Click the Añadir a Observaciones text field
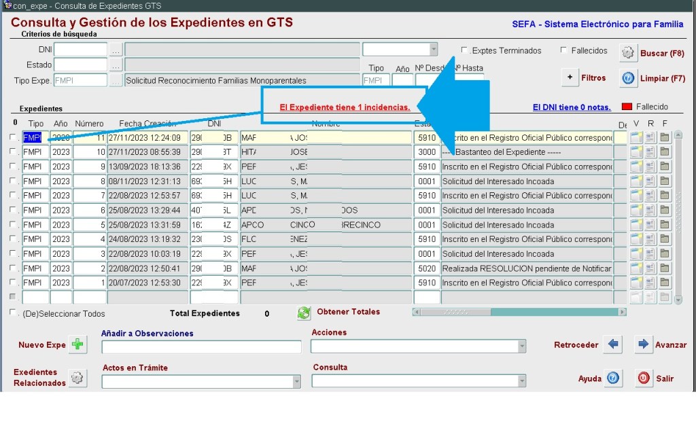This screenshot has height=424, width=696. coord(201,347)
